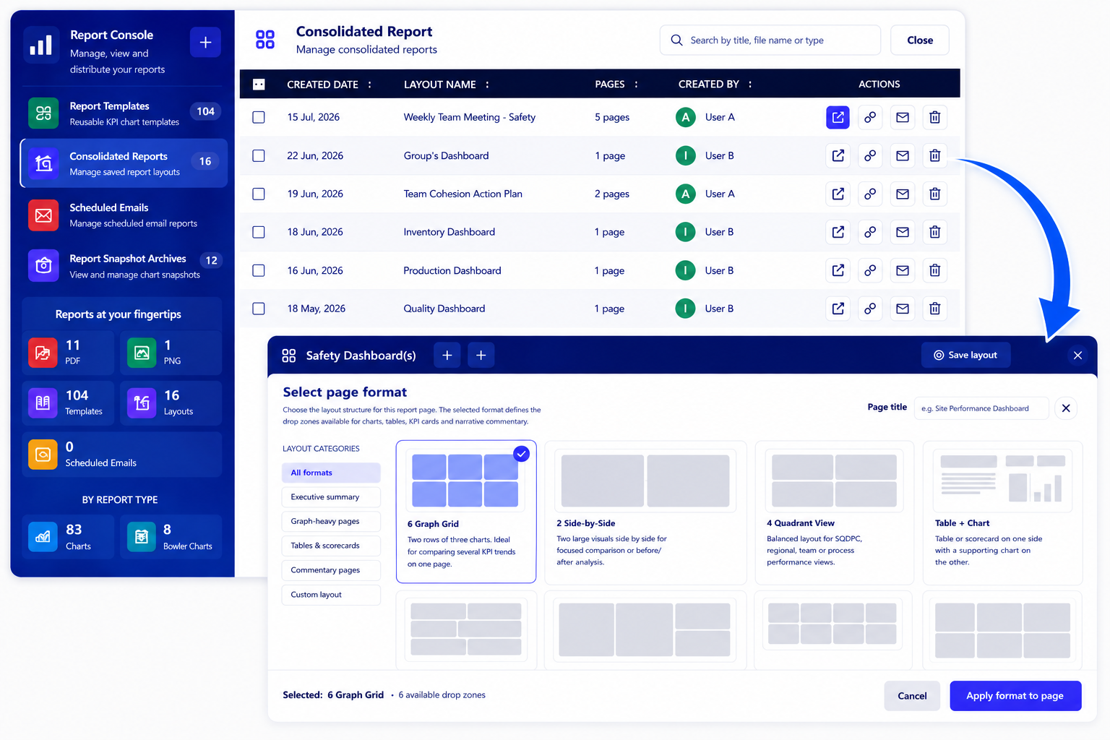Check the Group's Dashboard row checkbox
The image size is (1110, 740).
click(259, 155)
